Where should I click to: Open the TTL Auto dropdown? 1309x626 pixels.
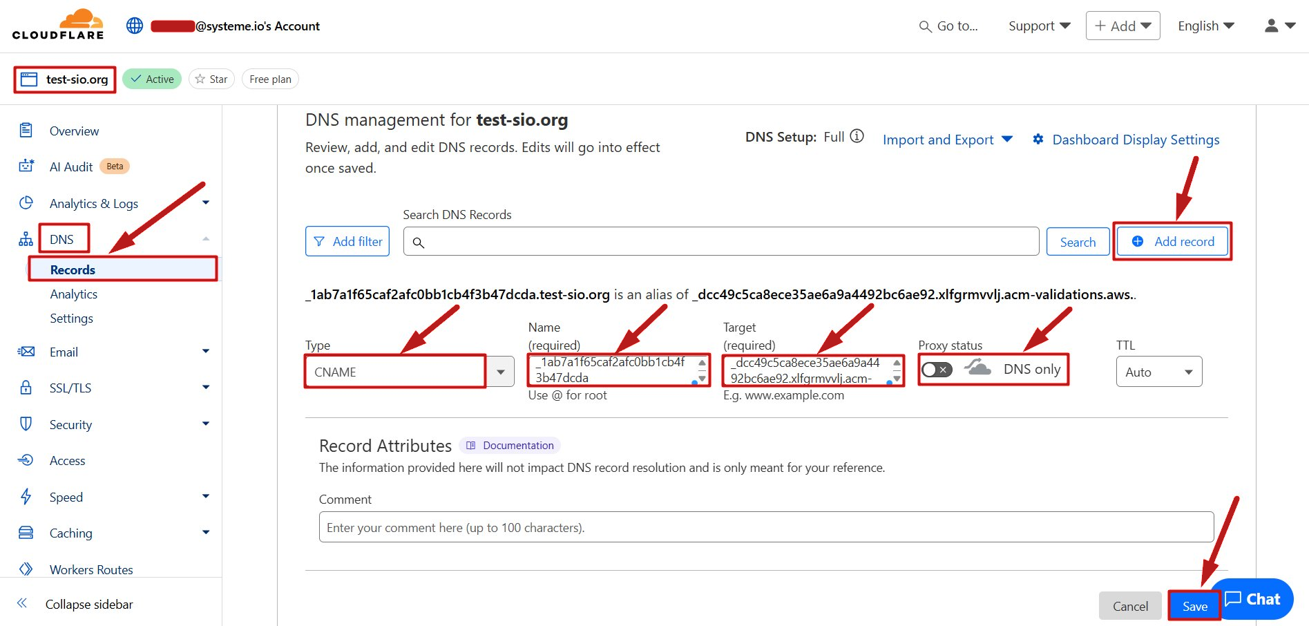[1159, 372]
